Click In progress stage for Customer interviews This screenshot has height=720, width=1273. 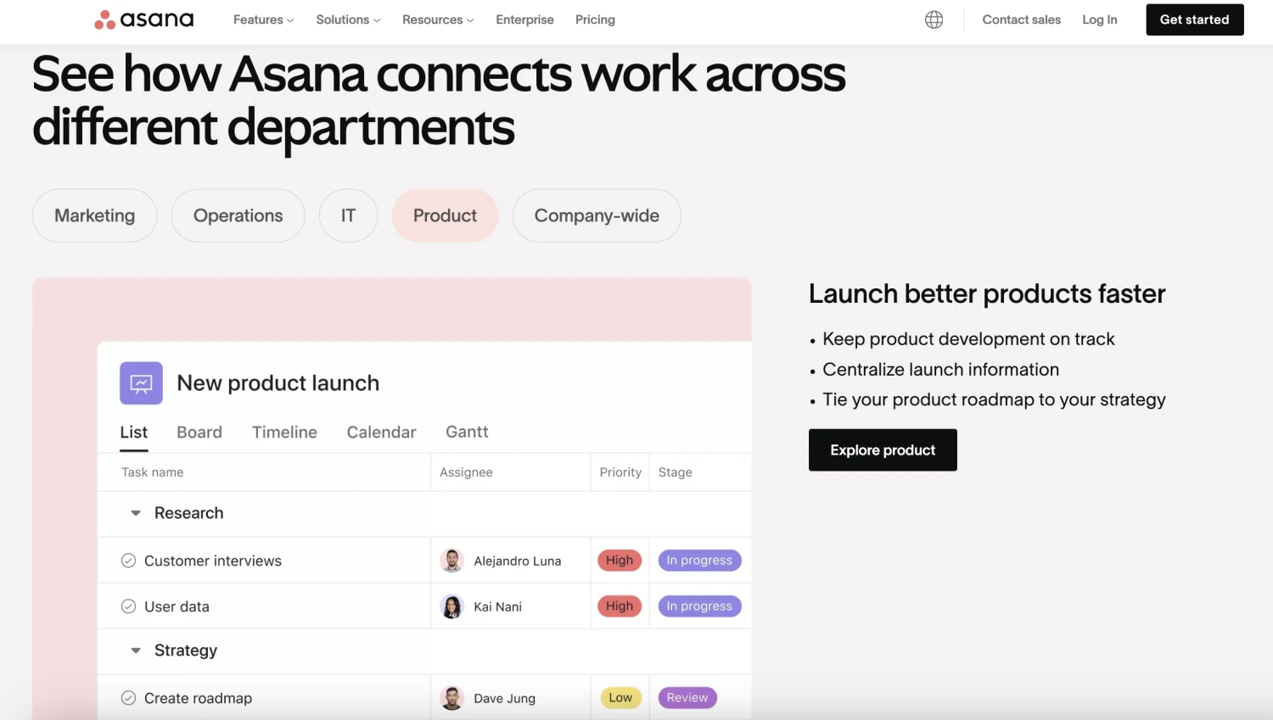[x=699, y=561]
